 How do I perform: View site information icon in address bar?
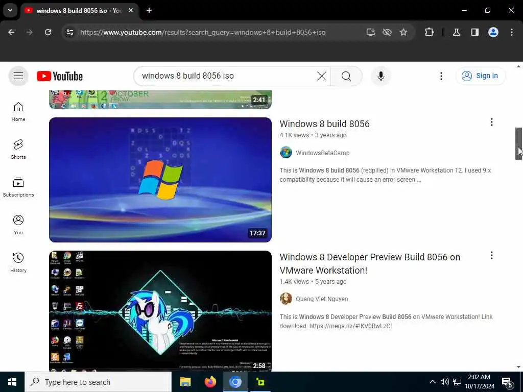tap(69, 32)
